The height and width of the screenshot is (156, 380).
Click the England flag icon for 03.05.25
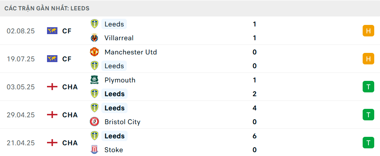pos(52,87)
